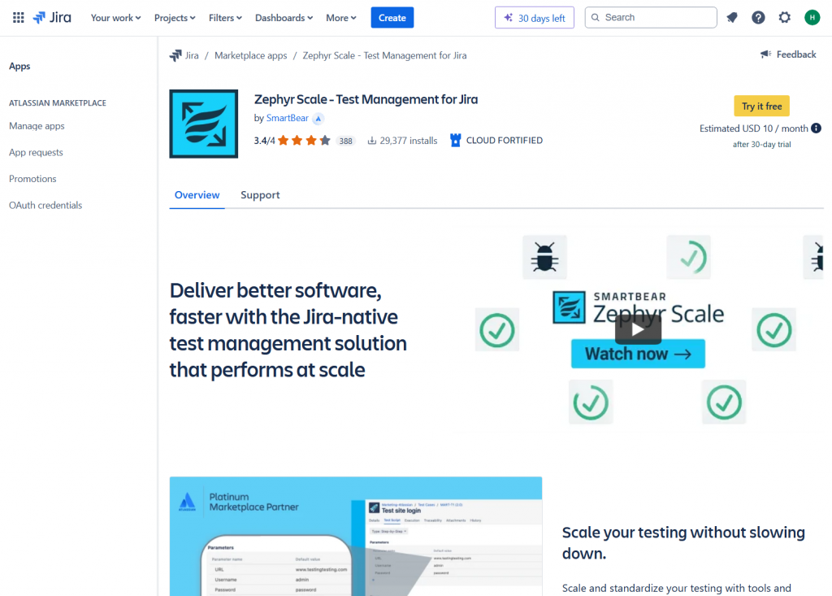This screenshot has width=832, height=596.
Task: Click the star rating
Action: coord(304,140)
